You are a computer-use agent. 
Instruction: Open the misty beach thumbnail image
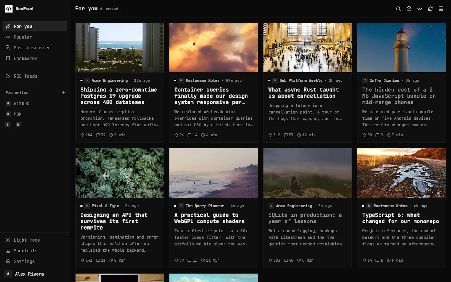pos(214,173)
